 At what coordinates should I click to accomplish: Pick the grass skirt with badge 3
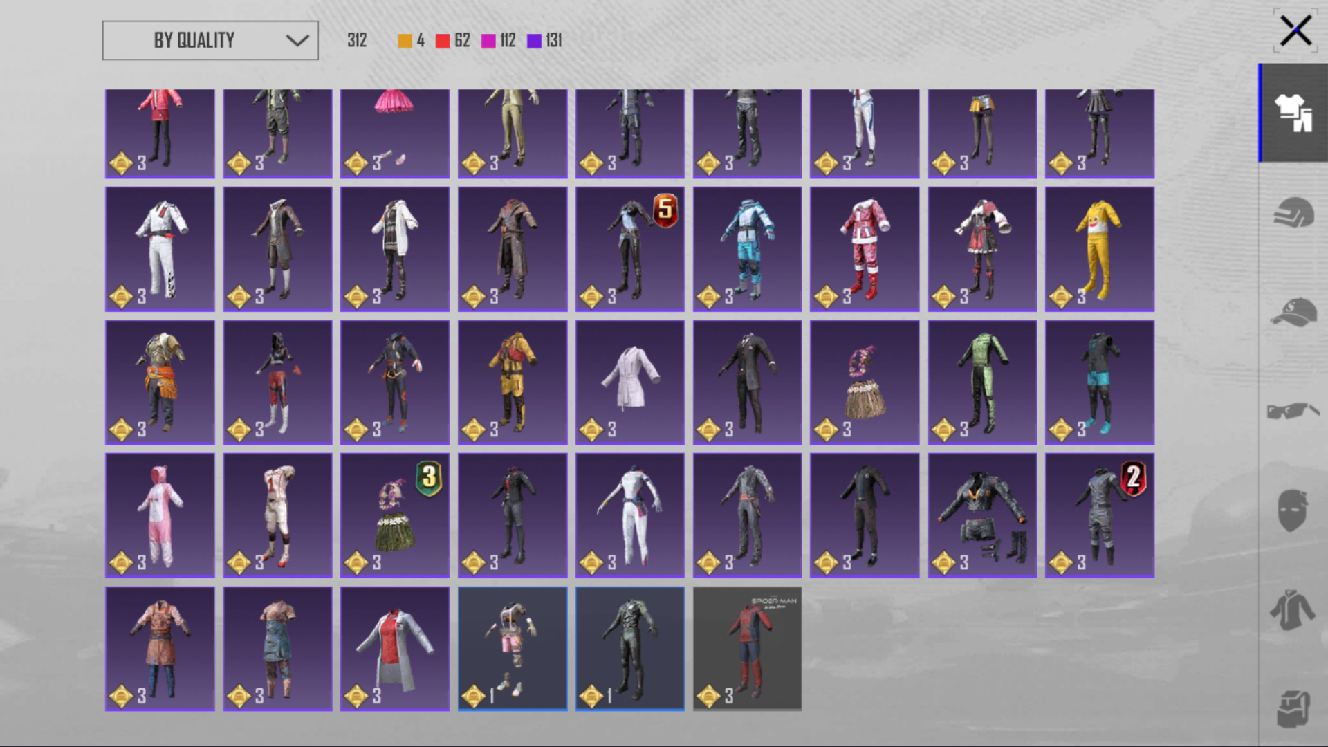(x=395, y=515)
